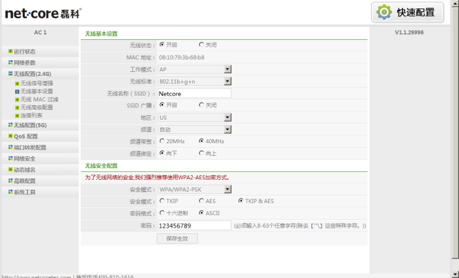The image size is (459, 278).
Task: Click the icon beside 无线高级配置
Action: 17,107
